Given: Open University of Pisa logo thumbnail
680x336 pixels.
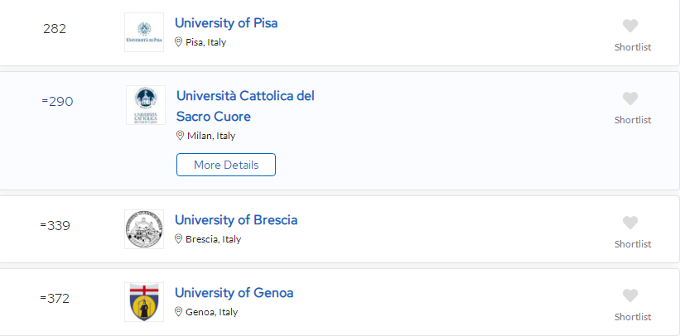Looking at the screenshot, I should pos(144,32).
